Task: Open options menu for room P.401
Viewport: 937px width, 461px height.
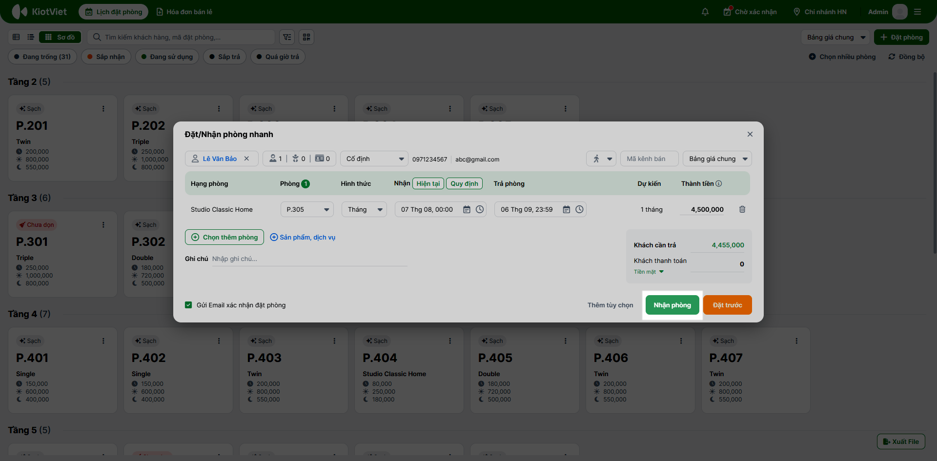Action: click(103, 341)
